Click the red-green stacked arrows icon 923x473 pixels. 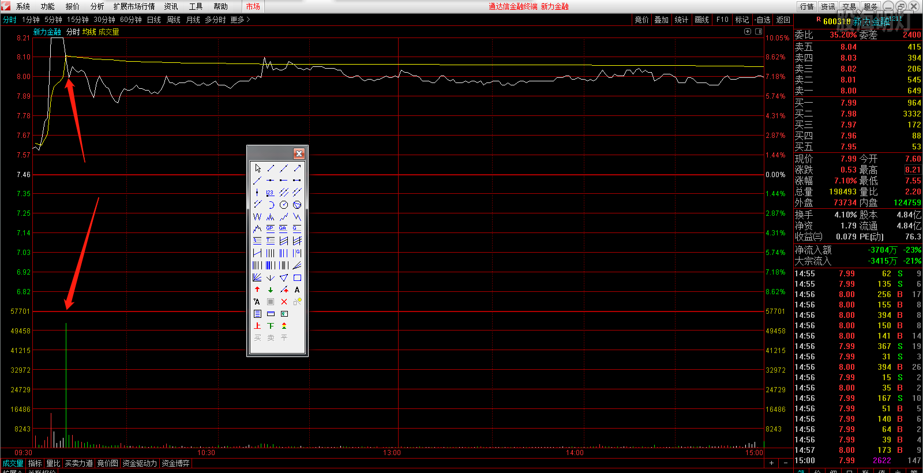tap(284, 326)
